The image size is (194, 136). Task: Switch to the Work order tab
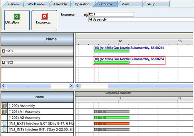click(36, 4)
